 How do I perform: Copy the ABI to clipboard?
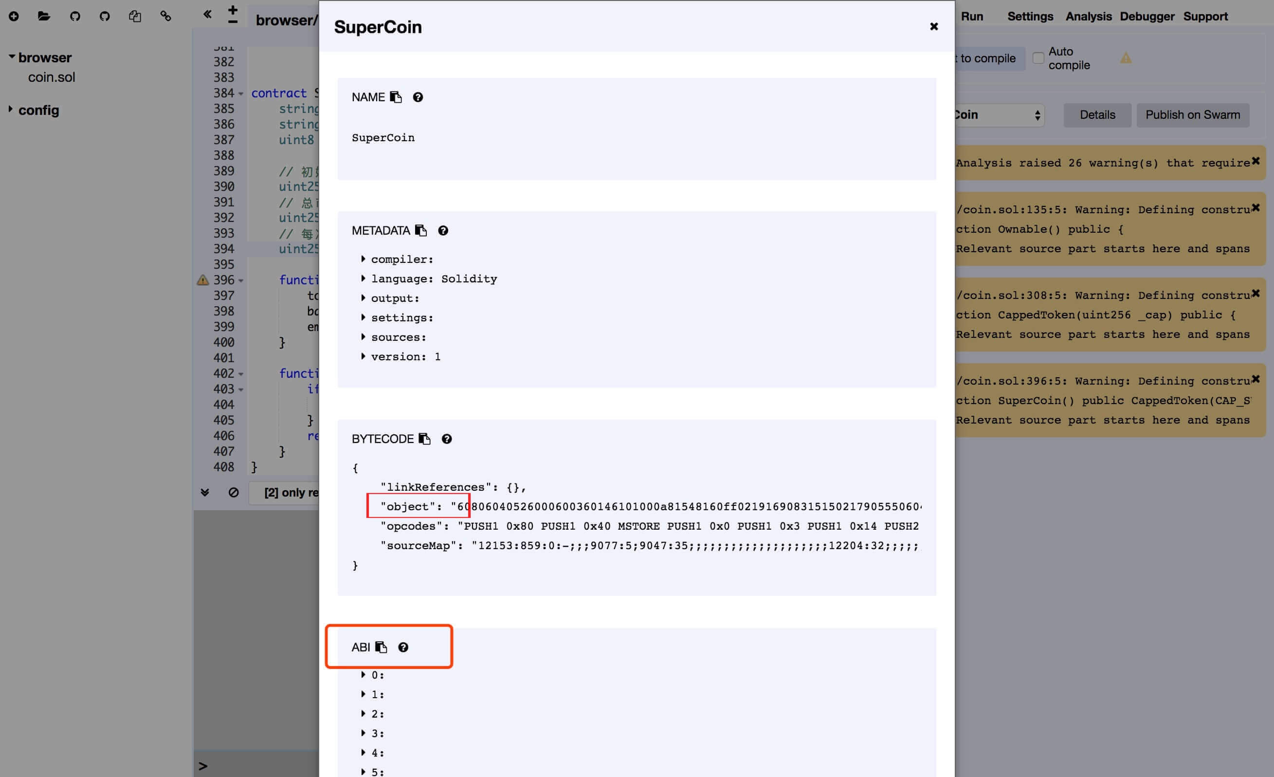pyautogui.click(x=381, y=647)
